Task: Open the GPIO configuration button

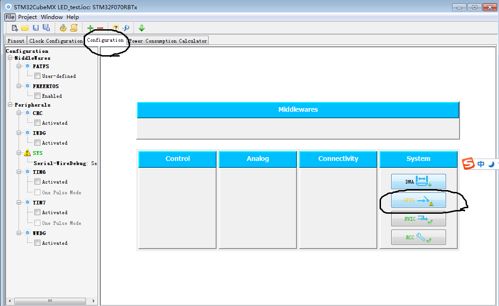Action: tap(418, 200)
